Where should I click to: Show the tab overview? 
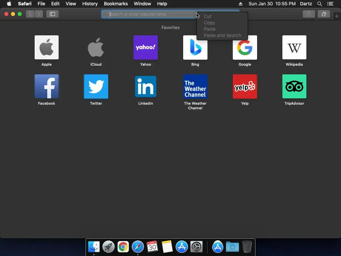click(324, 14)
